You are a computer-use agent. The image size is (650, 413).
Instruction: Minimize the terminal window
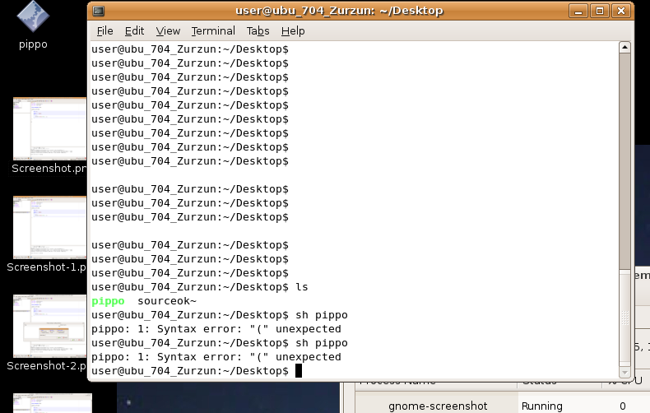coord(580,11)
